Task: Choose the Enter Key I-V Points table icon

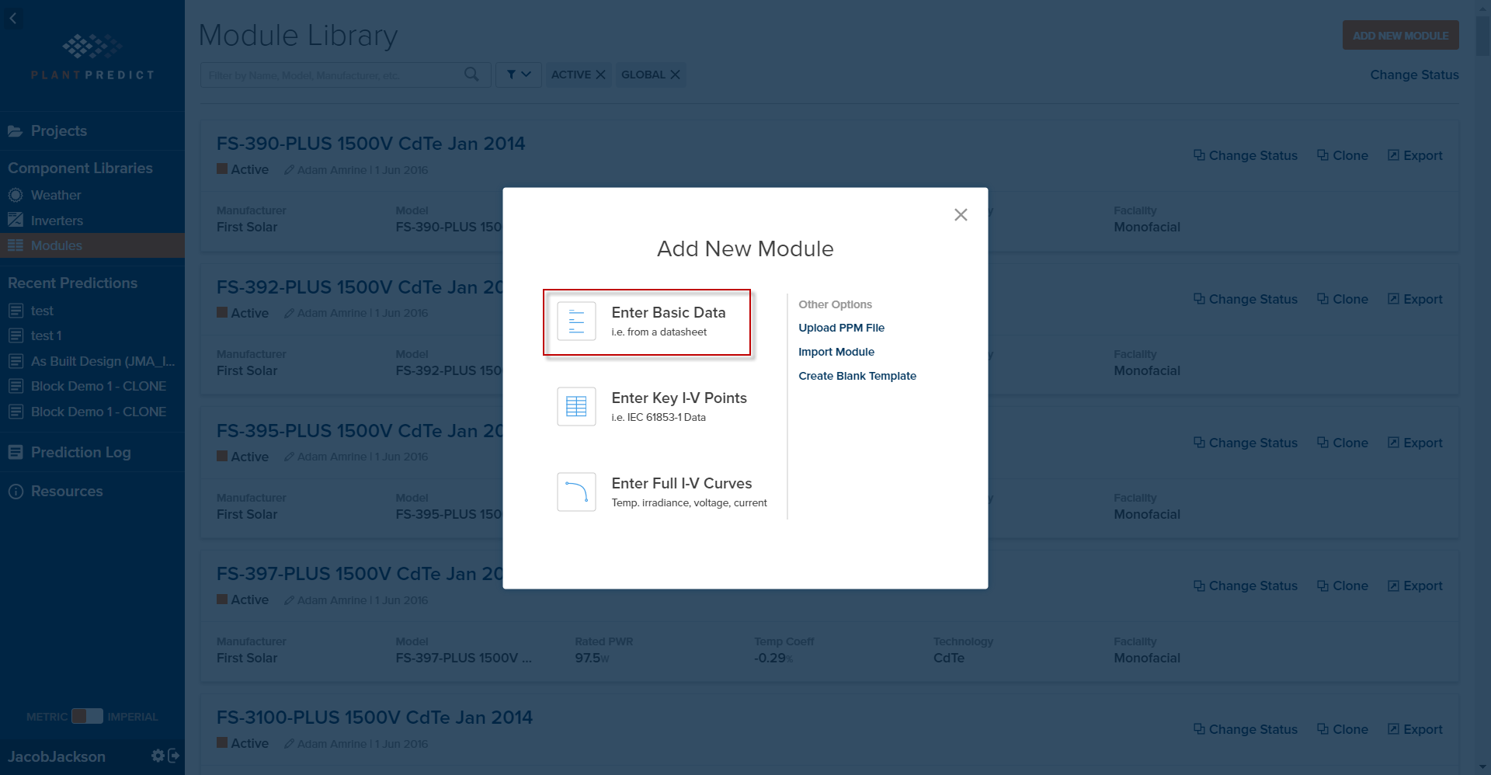Action: [576, 406]
